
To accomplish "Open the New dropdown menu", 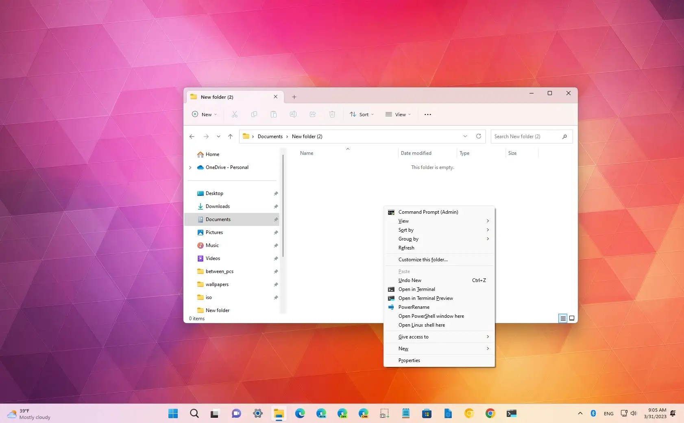I will point(204,114).
